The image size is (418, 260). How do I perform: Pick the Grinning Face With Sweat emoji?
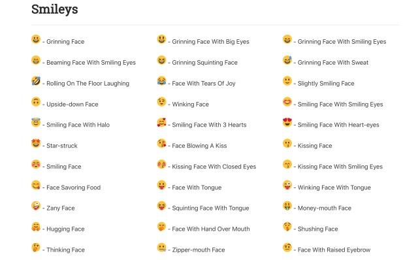[x=287, y=60]
